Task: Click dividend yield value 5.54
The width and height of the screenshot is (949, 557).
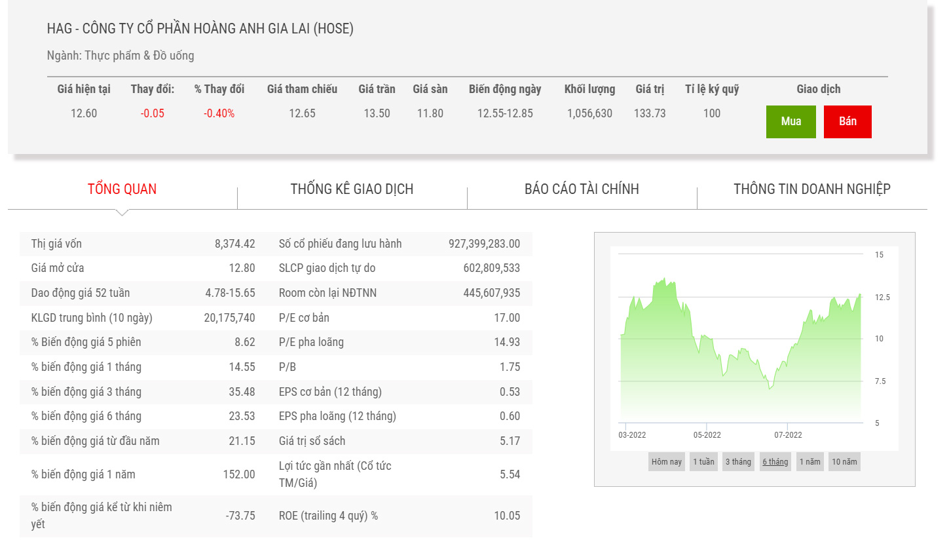Action: pyautogui.click(x=510, y=474)
